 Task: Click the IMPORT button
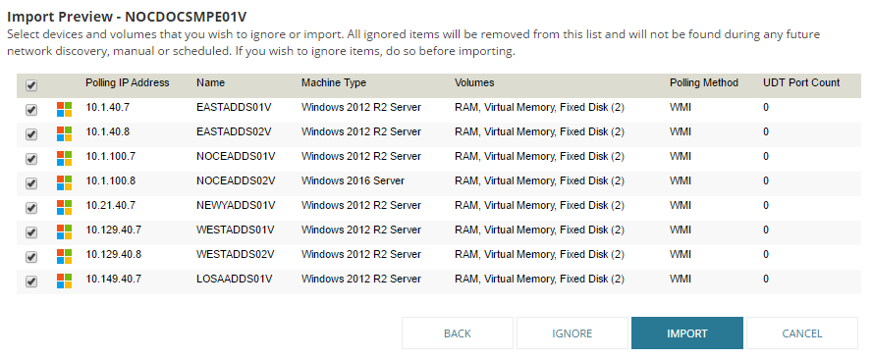(x=686, y=333)
